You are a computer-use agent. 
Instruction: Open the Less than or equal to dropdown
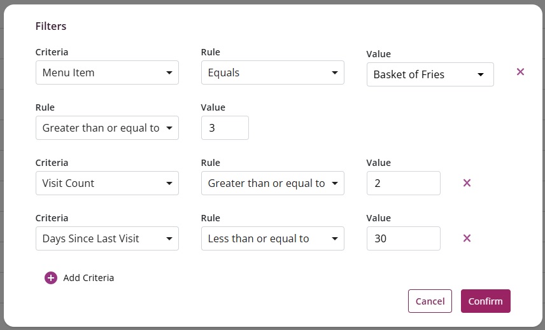point(272,238)
